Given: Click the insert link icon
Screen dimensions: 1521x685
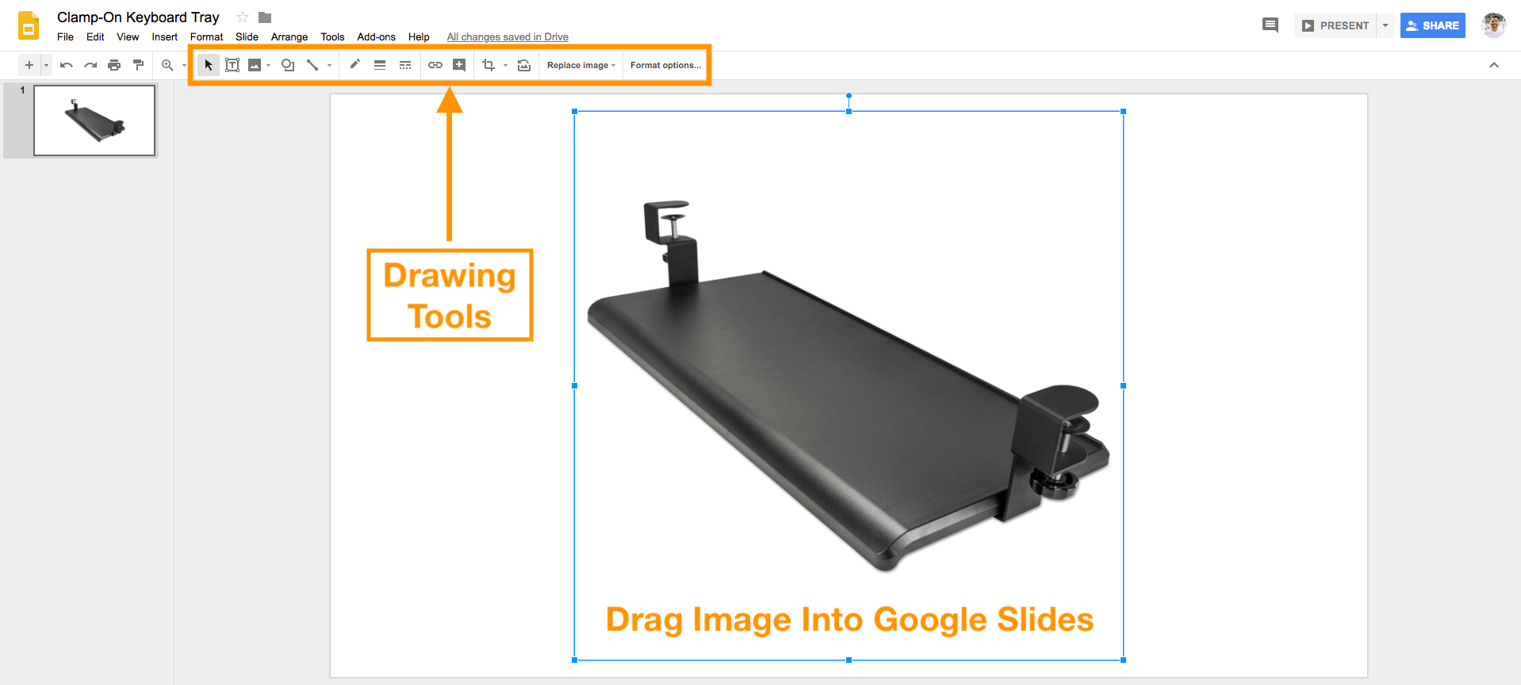Looking at the screenshot, I should 435,65.
